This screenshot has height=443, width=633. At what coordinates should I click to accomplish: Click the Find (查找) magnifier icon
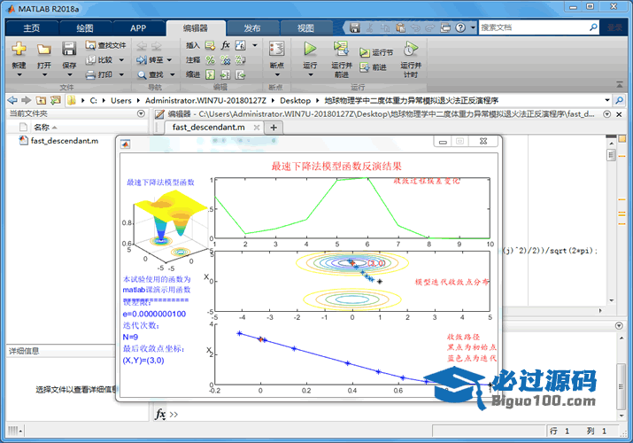(142, 74)
